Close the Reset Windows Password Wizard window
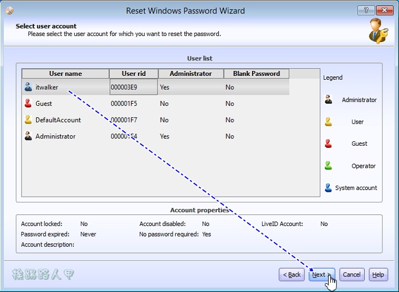 (x=385, y=10)
